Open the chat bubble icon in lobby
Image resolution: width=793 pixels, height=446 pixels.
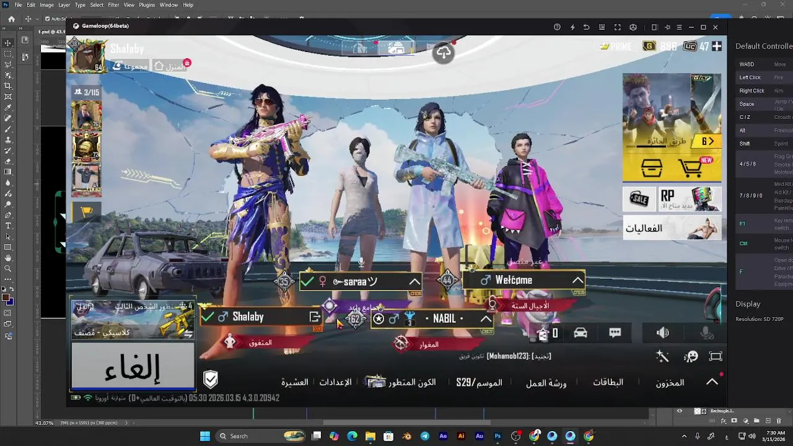[x=615, y=333]
